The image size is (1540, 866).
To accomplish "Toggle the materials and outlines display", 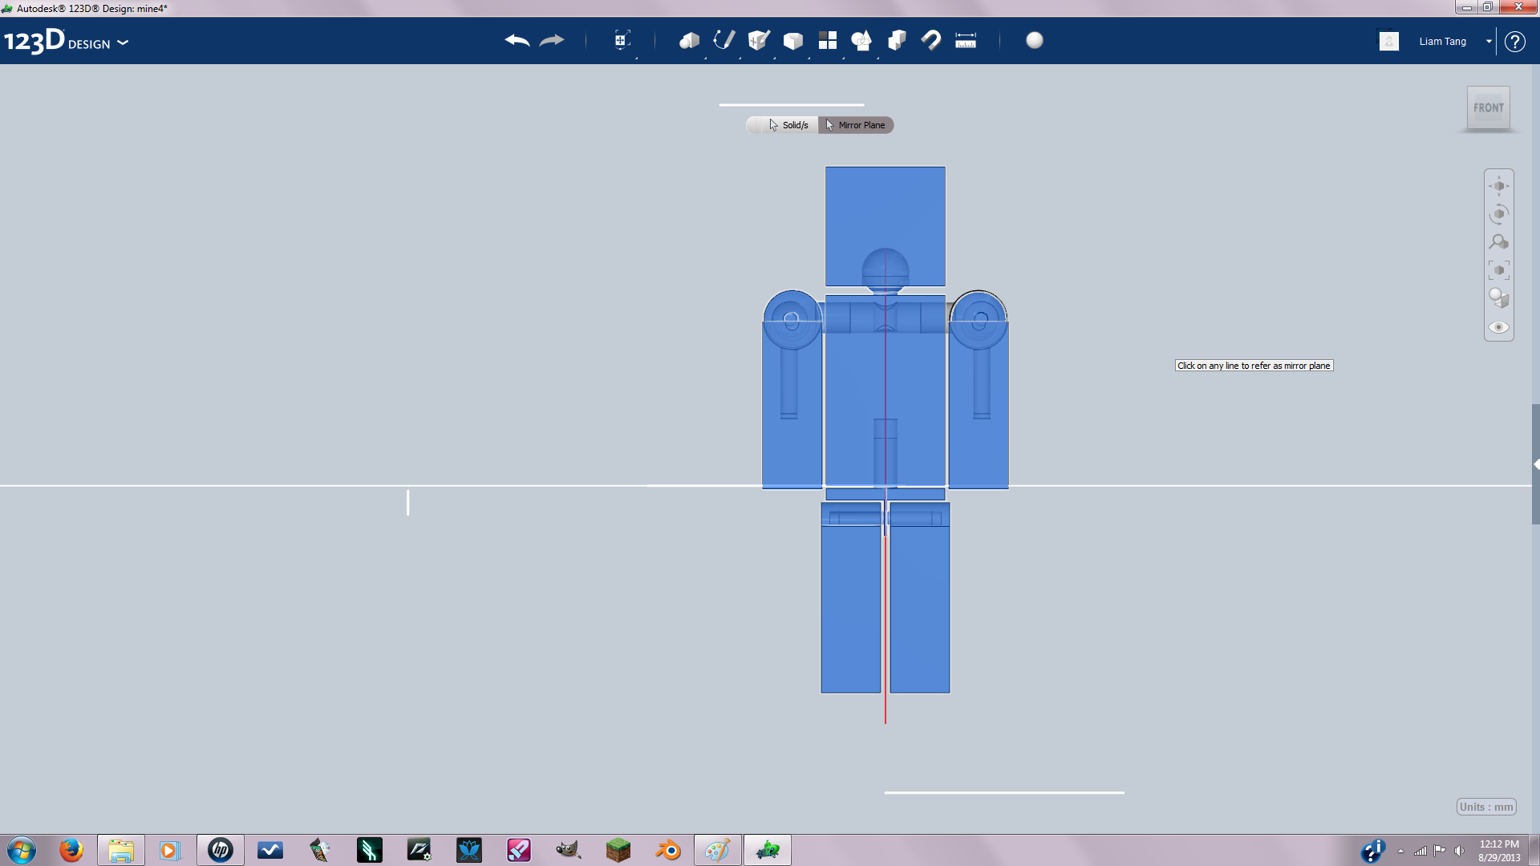I will (1498, 298).
